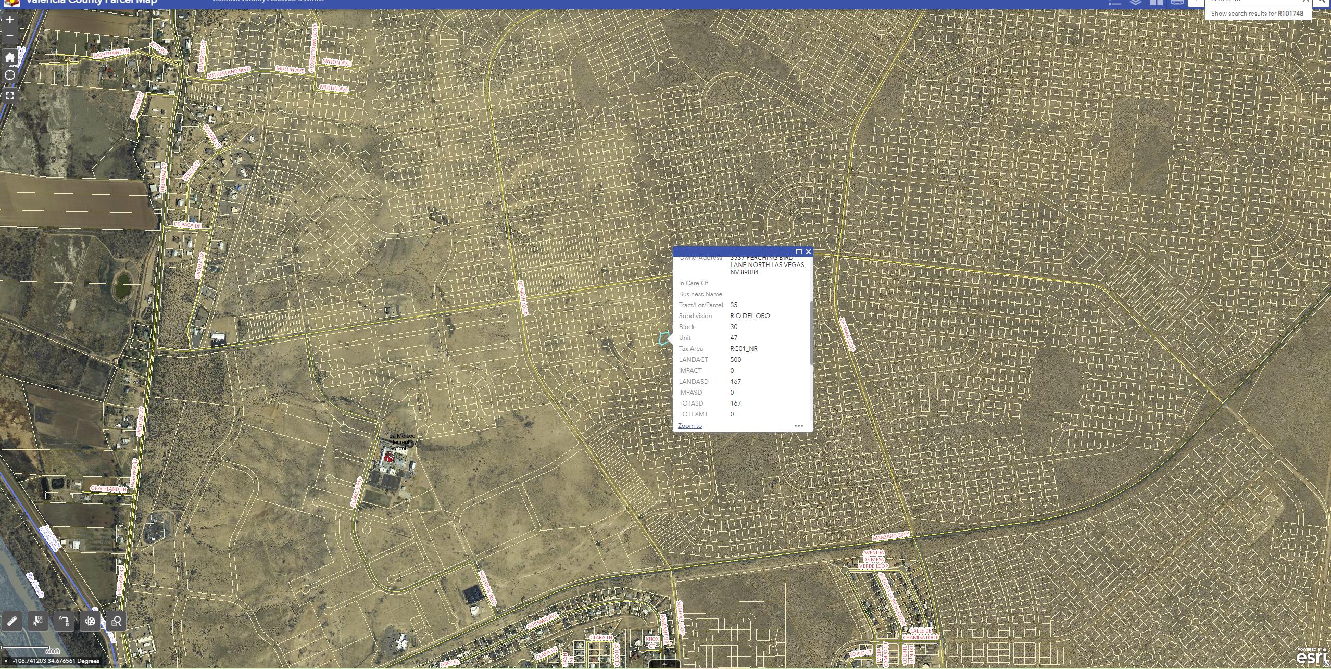The width and height of the screenshot is (1331, 669).
Task: Select Show search results for R101748
Action: [x=1257, y=14]
